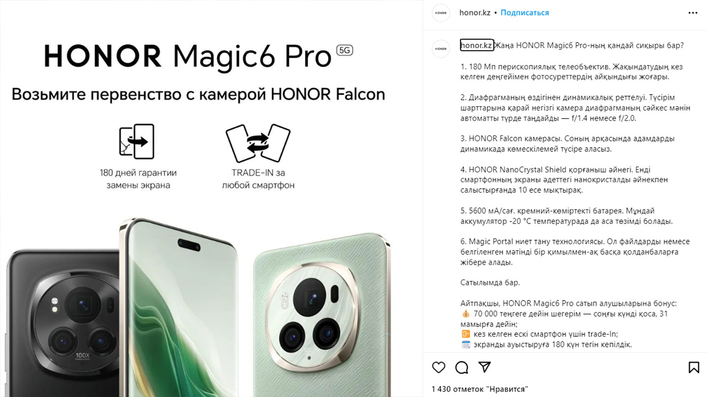
Task: Click the HONOR avatar beside the caption
Action: point(441,49)
